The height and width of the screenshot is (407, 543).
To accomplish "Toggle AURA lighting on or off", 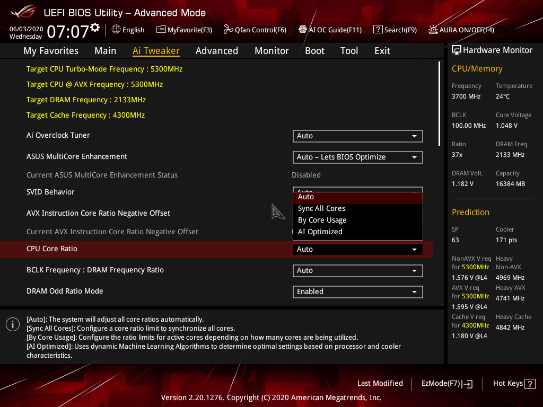I will 460,30.
